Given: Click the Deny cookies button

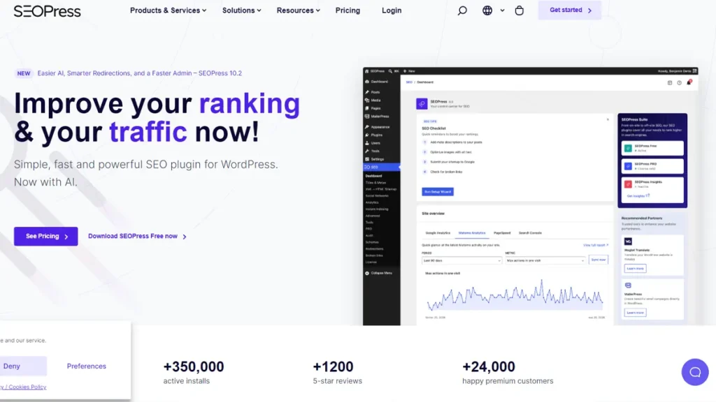Looking at the screenshot, I should [x=12, y=366].
